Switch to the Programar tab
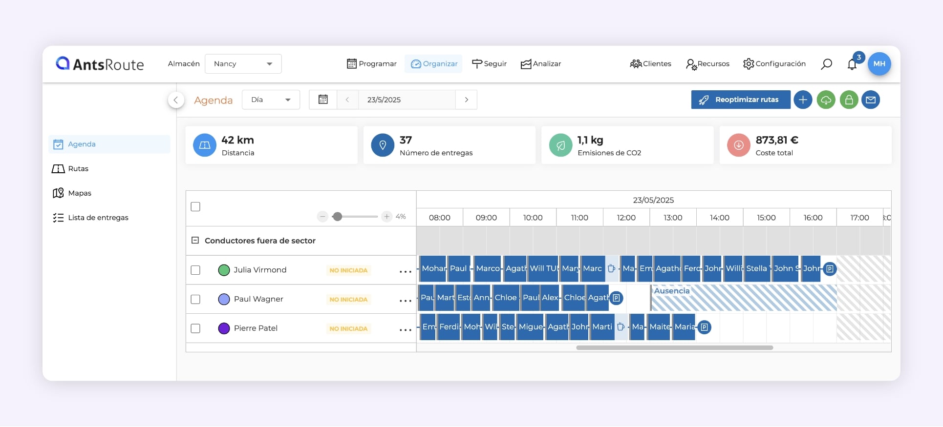Image resolution: width=943 pixels, height=427 pixels. 372,64
